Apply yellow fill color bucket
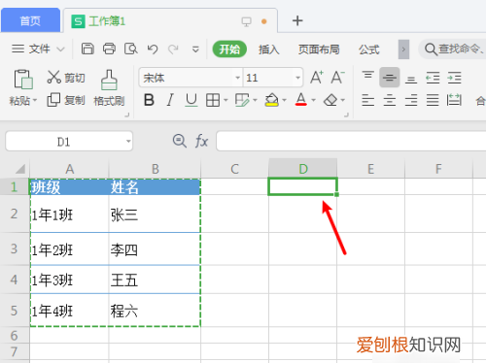Image resolution: width=486 pixels, height=363 pixels. 271,100
